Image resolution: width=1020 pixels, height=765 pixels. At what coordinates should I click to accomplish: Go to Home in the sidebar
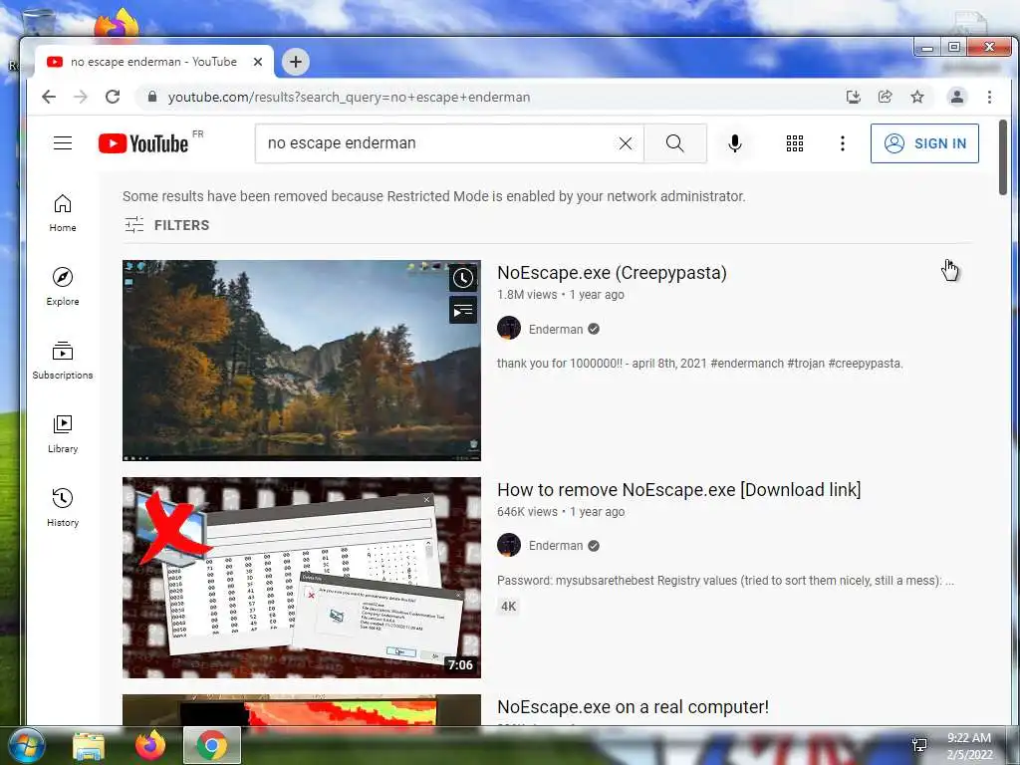pyautogui.click(x=63, y=213)
